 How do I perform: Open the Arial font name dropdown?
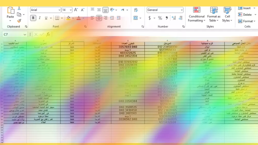pyautogui.click(x=59, y=10)
